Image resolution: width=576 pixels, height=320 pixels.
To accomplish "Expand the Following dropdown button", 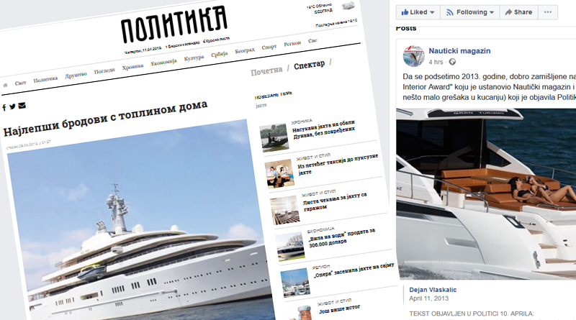I will (x=470, y=12).
